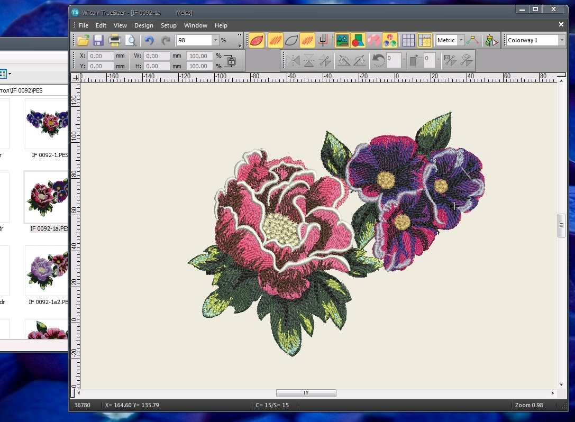The height and width of the screenshot is (422, 575).
Task: Toggle TrueView red leaf button
Action: pos(257,40)
